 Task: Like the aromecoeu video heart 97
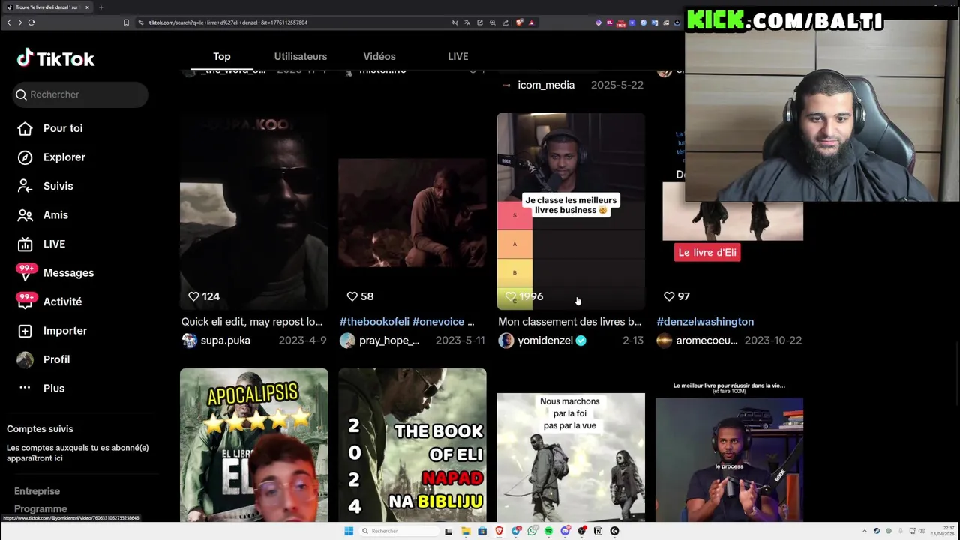[x=669, y=296]
